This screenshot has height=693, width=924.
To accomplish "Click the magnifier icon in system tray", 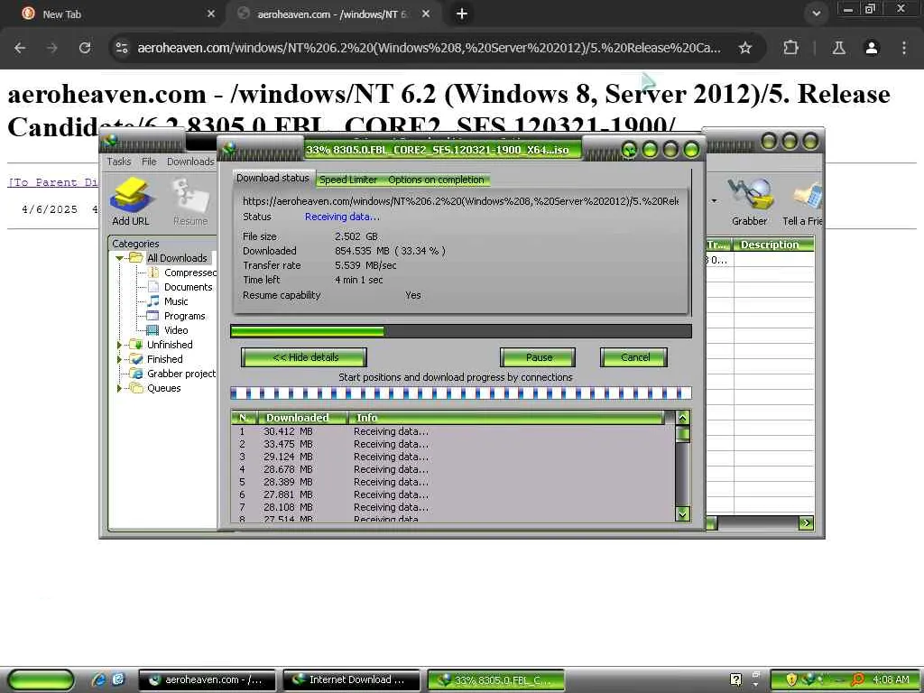I will [857, 679].
